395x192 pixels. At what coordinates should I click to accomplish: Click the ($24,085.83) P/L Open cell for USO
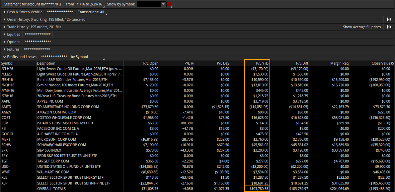coord(141,166)
